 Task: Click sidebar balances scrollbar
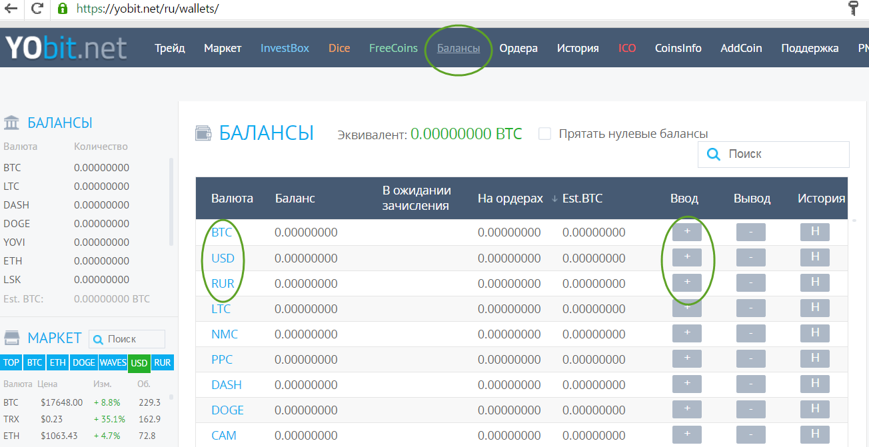pyautogui.click(x=172, y=202)
